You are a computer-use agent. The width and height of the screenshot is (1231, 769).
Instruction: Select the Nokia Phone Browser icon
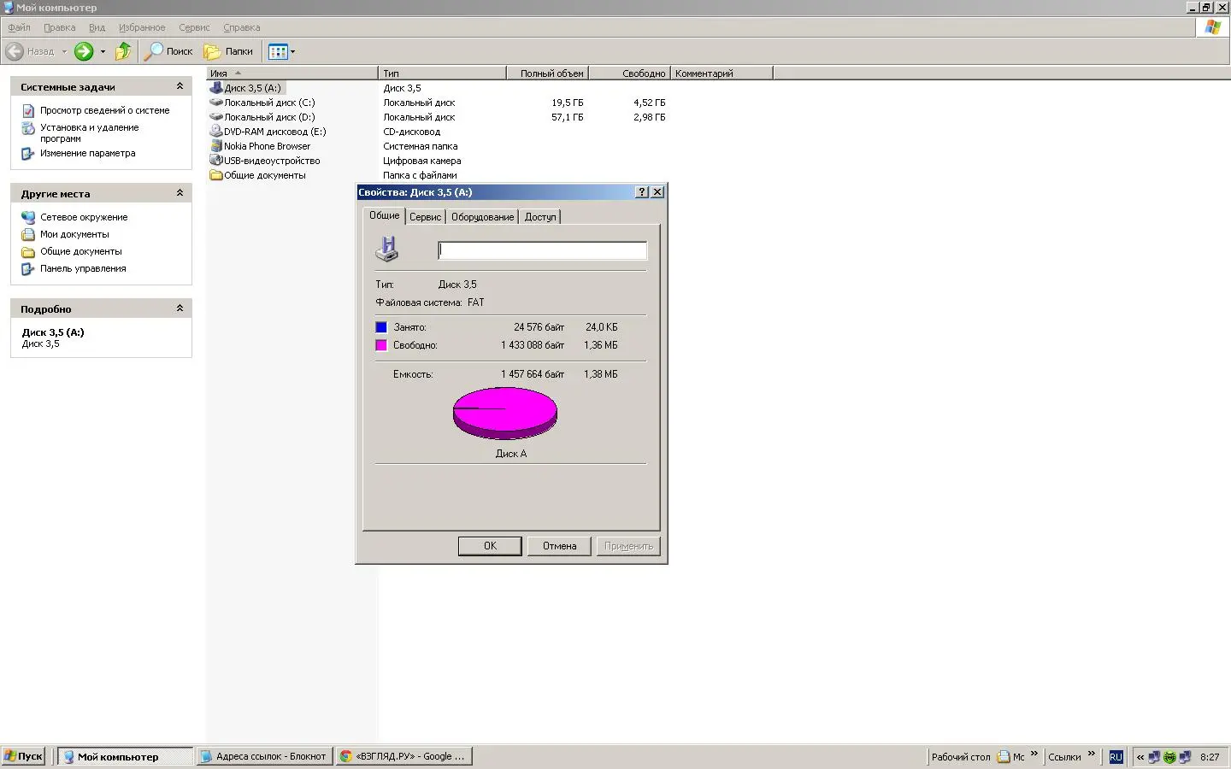pos(216,146)
